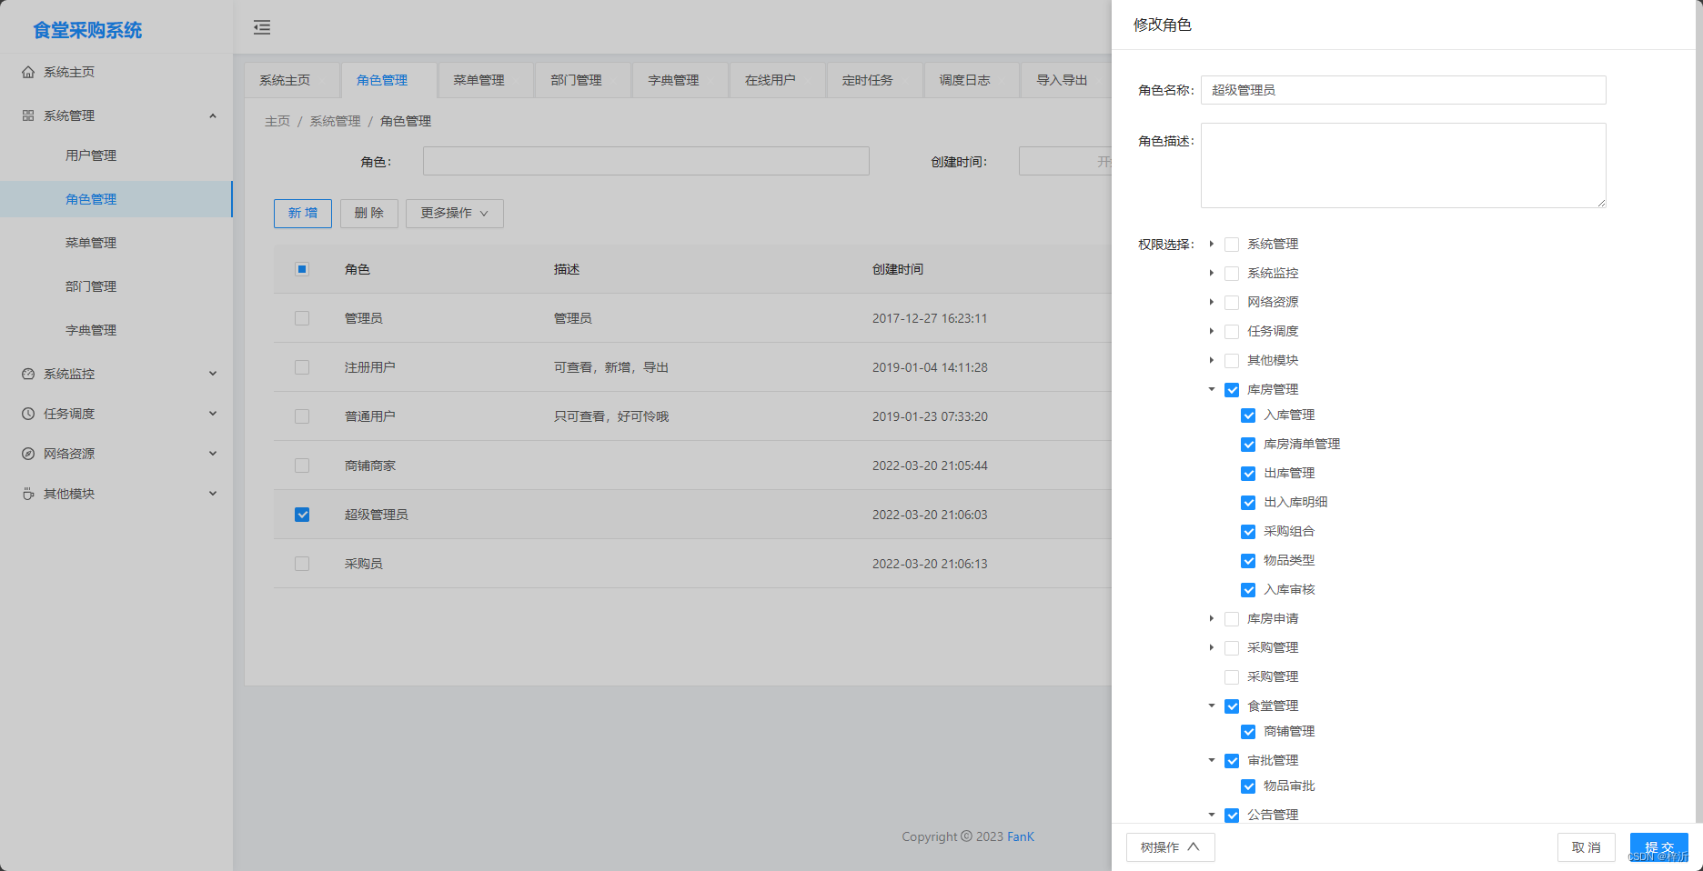
Task: Uncheck the 入库管理 permission checkbox
Action: (1248, 415)
